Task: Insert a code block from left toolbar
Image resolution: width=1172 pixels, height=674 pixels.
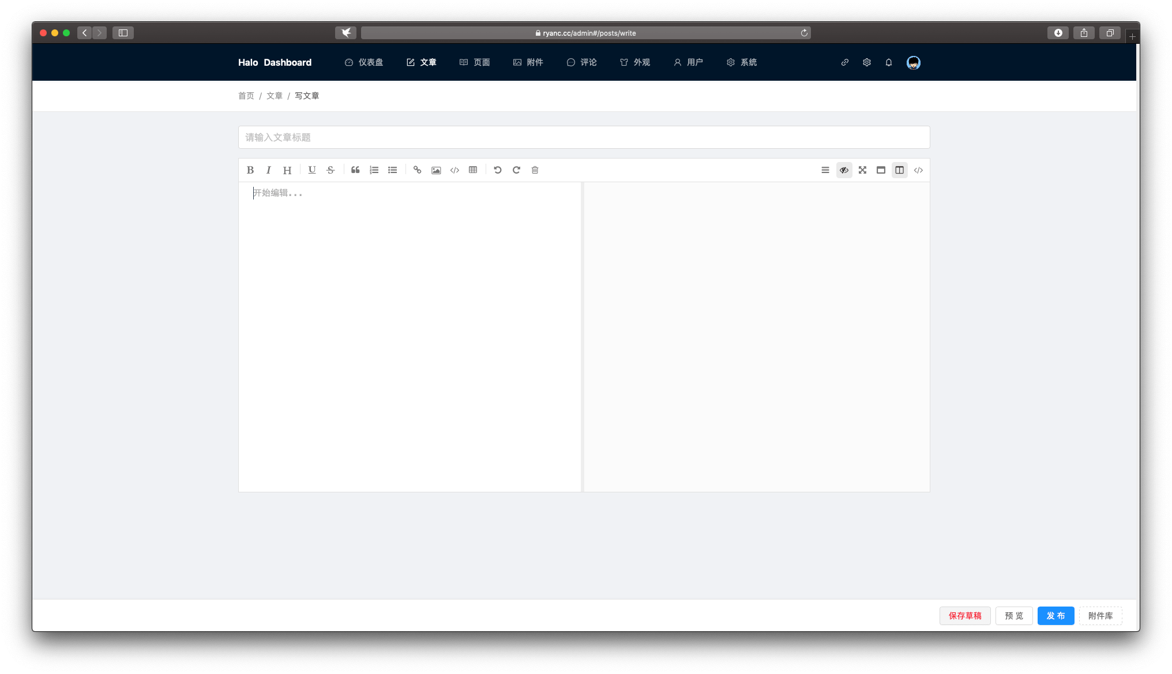Action: coord(454,170)
